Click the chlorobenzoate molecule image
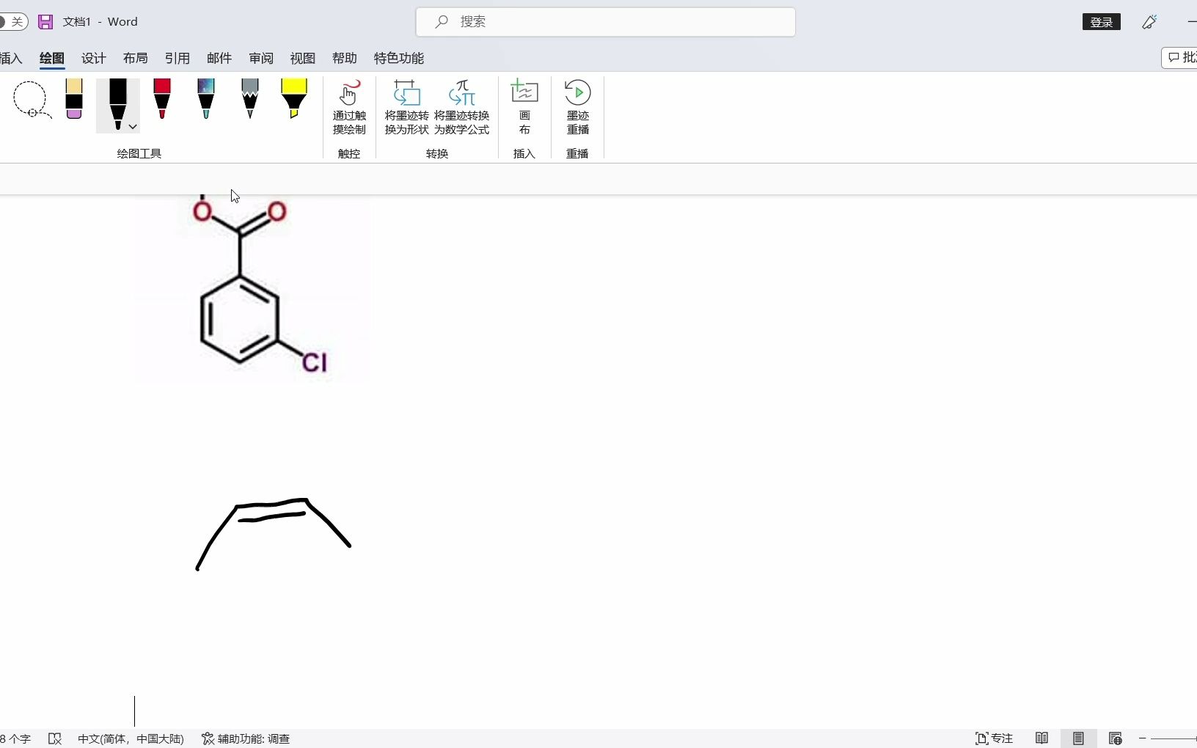This screenshot has width=1197, height=748. [252, 287]
